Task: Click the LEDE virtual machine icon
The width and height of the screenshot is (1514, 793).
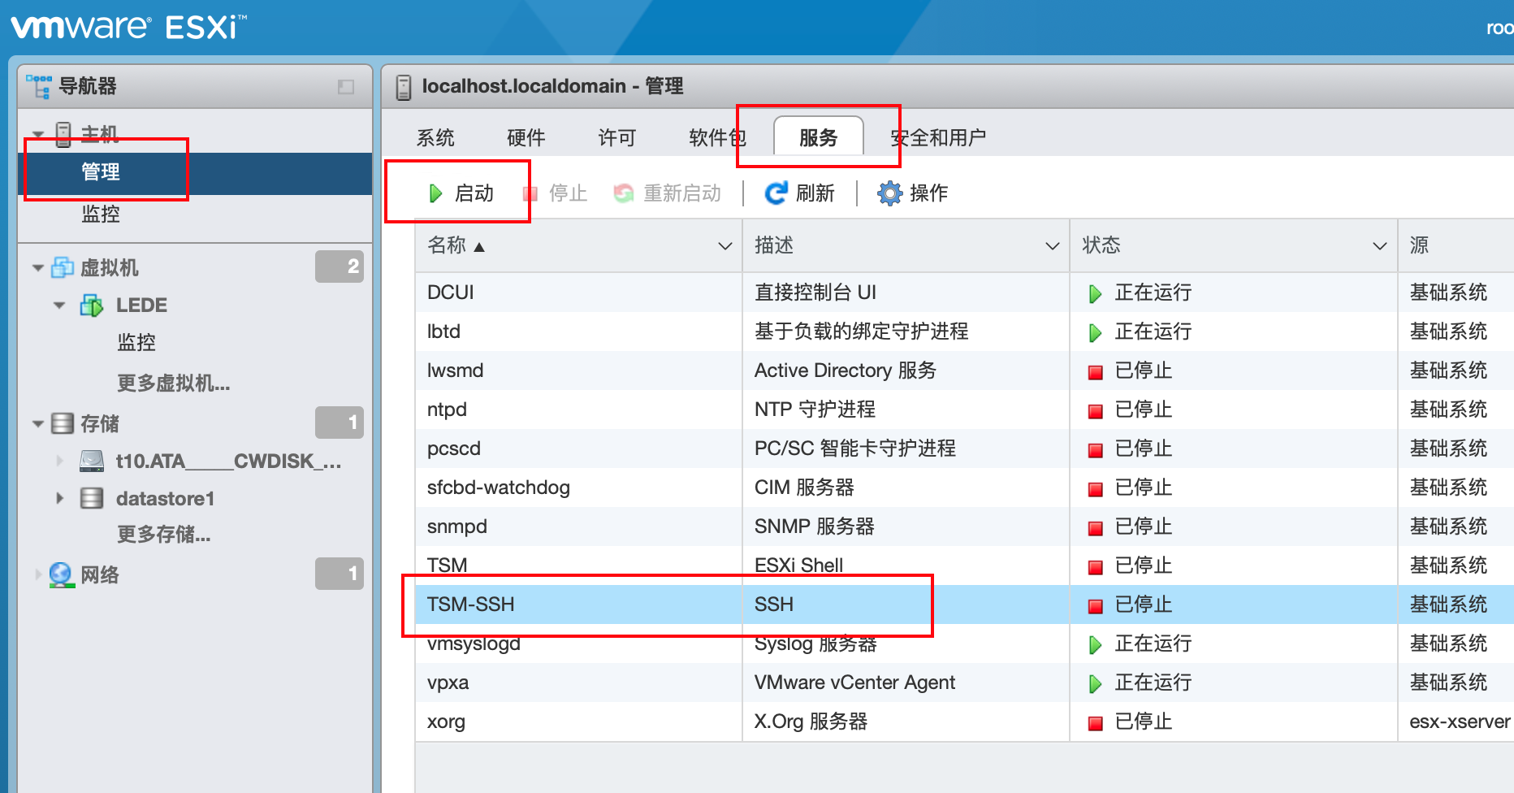Action: coord(92,305)
